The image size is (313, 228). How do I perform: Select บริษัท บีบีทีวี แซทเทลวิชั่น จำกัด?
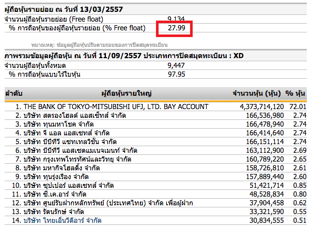[70, 142]
